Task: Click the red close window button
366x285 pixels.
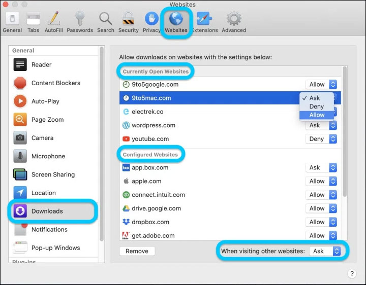Action: (x=5, y=4)
